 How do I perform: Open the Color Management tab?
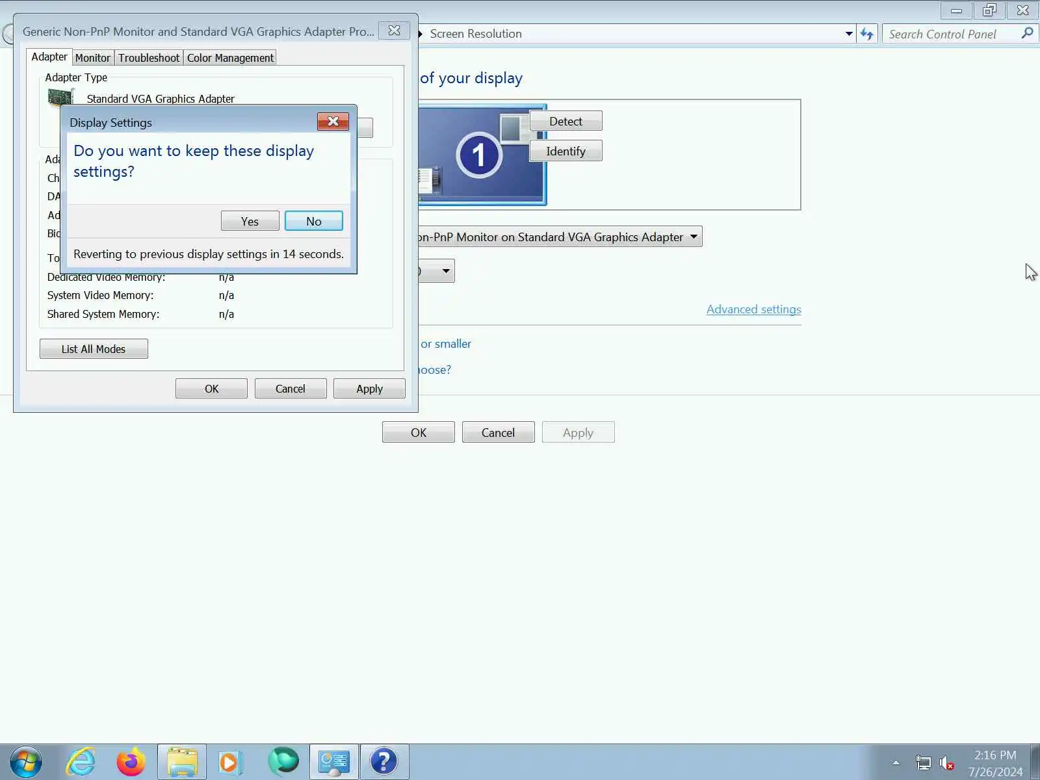(x=230, y=58)
